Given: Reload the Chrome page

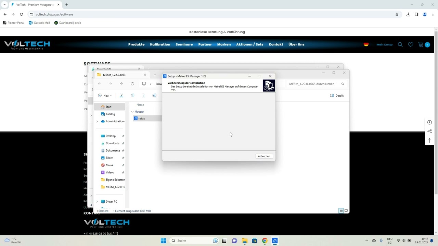Looking at the screenshot, I should [21, 14].
